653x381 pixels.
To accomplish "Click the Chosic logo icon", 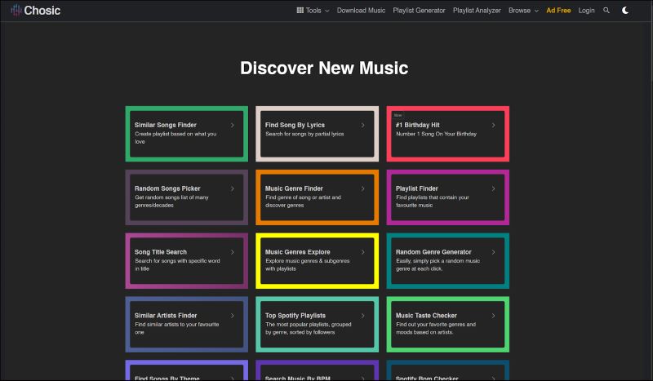I will coord(16,10).
